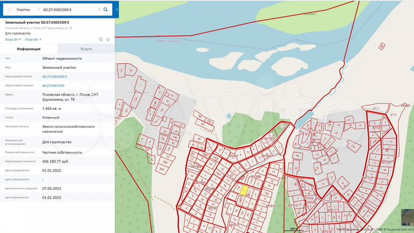Expand the Участки search type dropdown
This screenshot has width=414, height=233.
tap(38, 10)
